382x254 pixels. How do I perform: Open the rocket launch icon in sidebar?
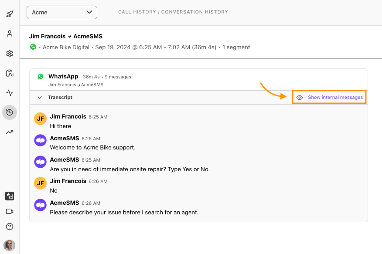point(10,14)
